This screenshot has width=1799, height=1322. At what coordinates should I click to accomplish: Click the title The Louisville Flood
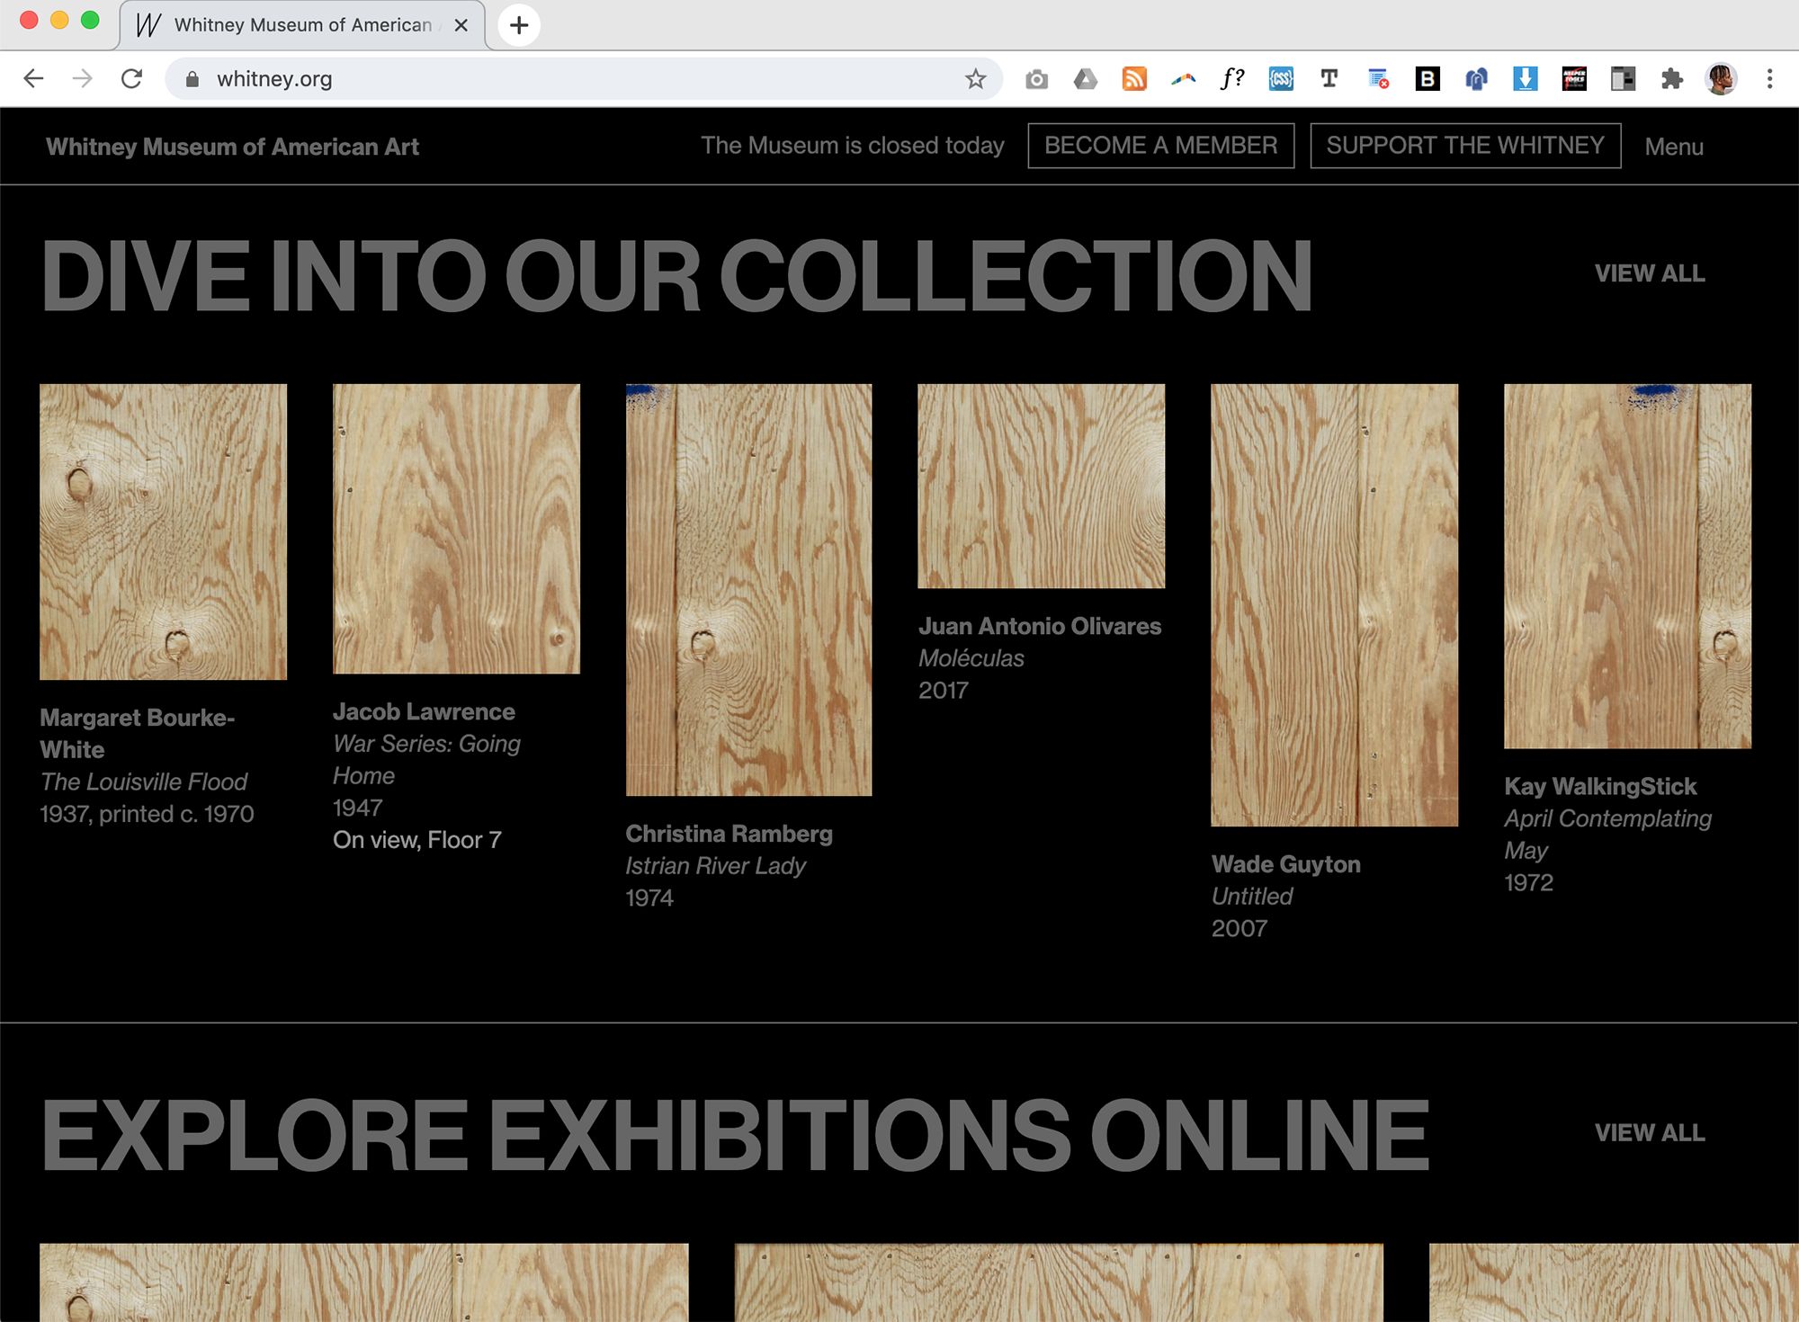[144, 782]
